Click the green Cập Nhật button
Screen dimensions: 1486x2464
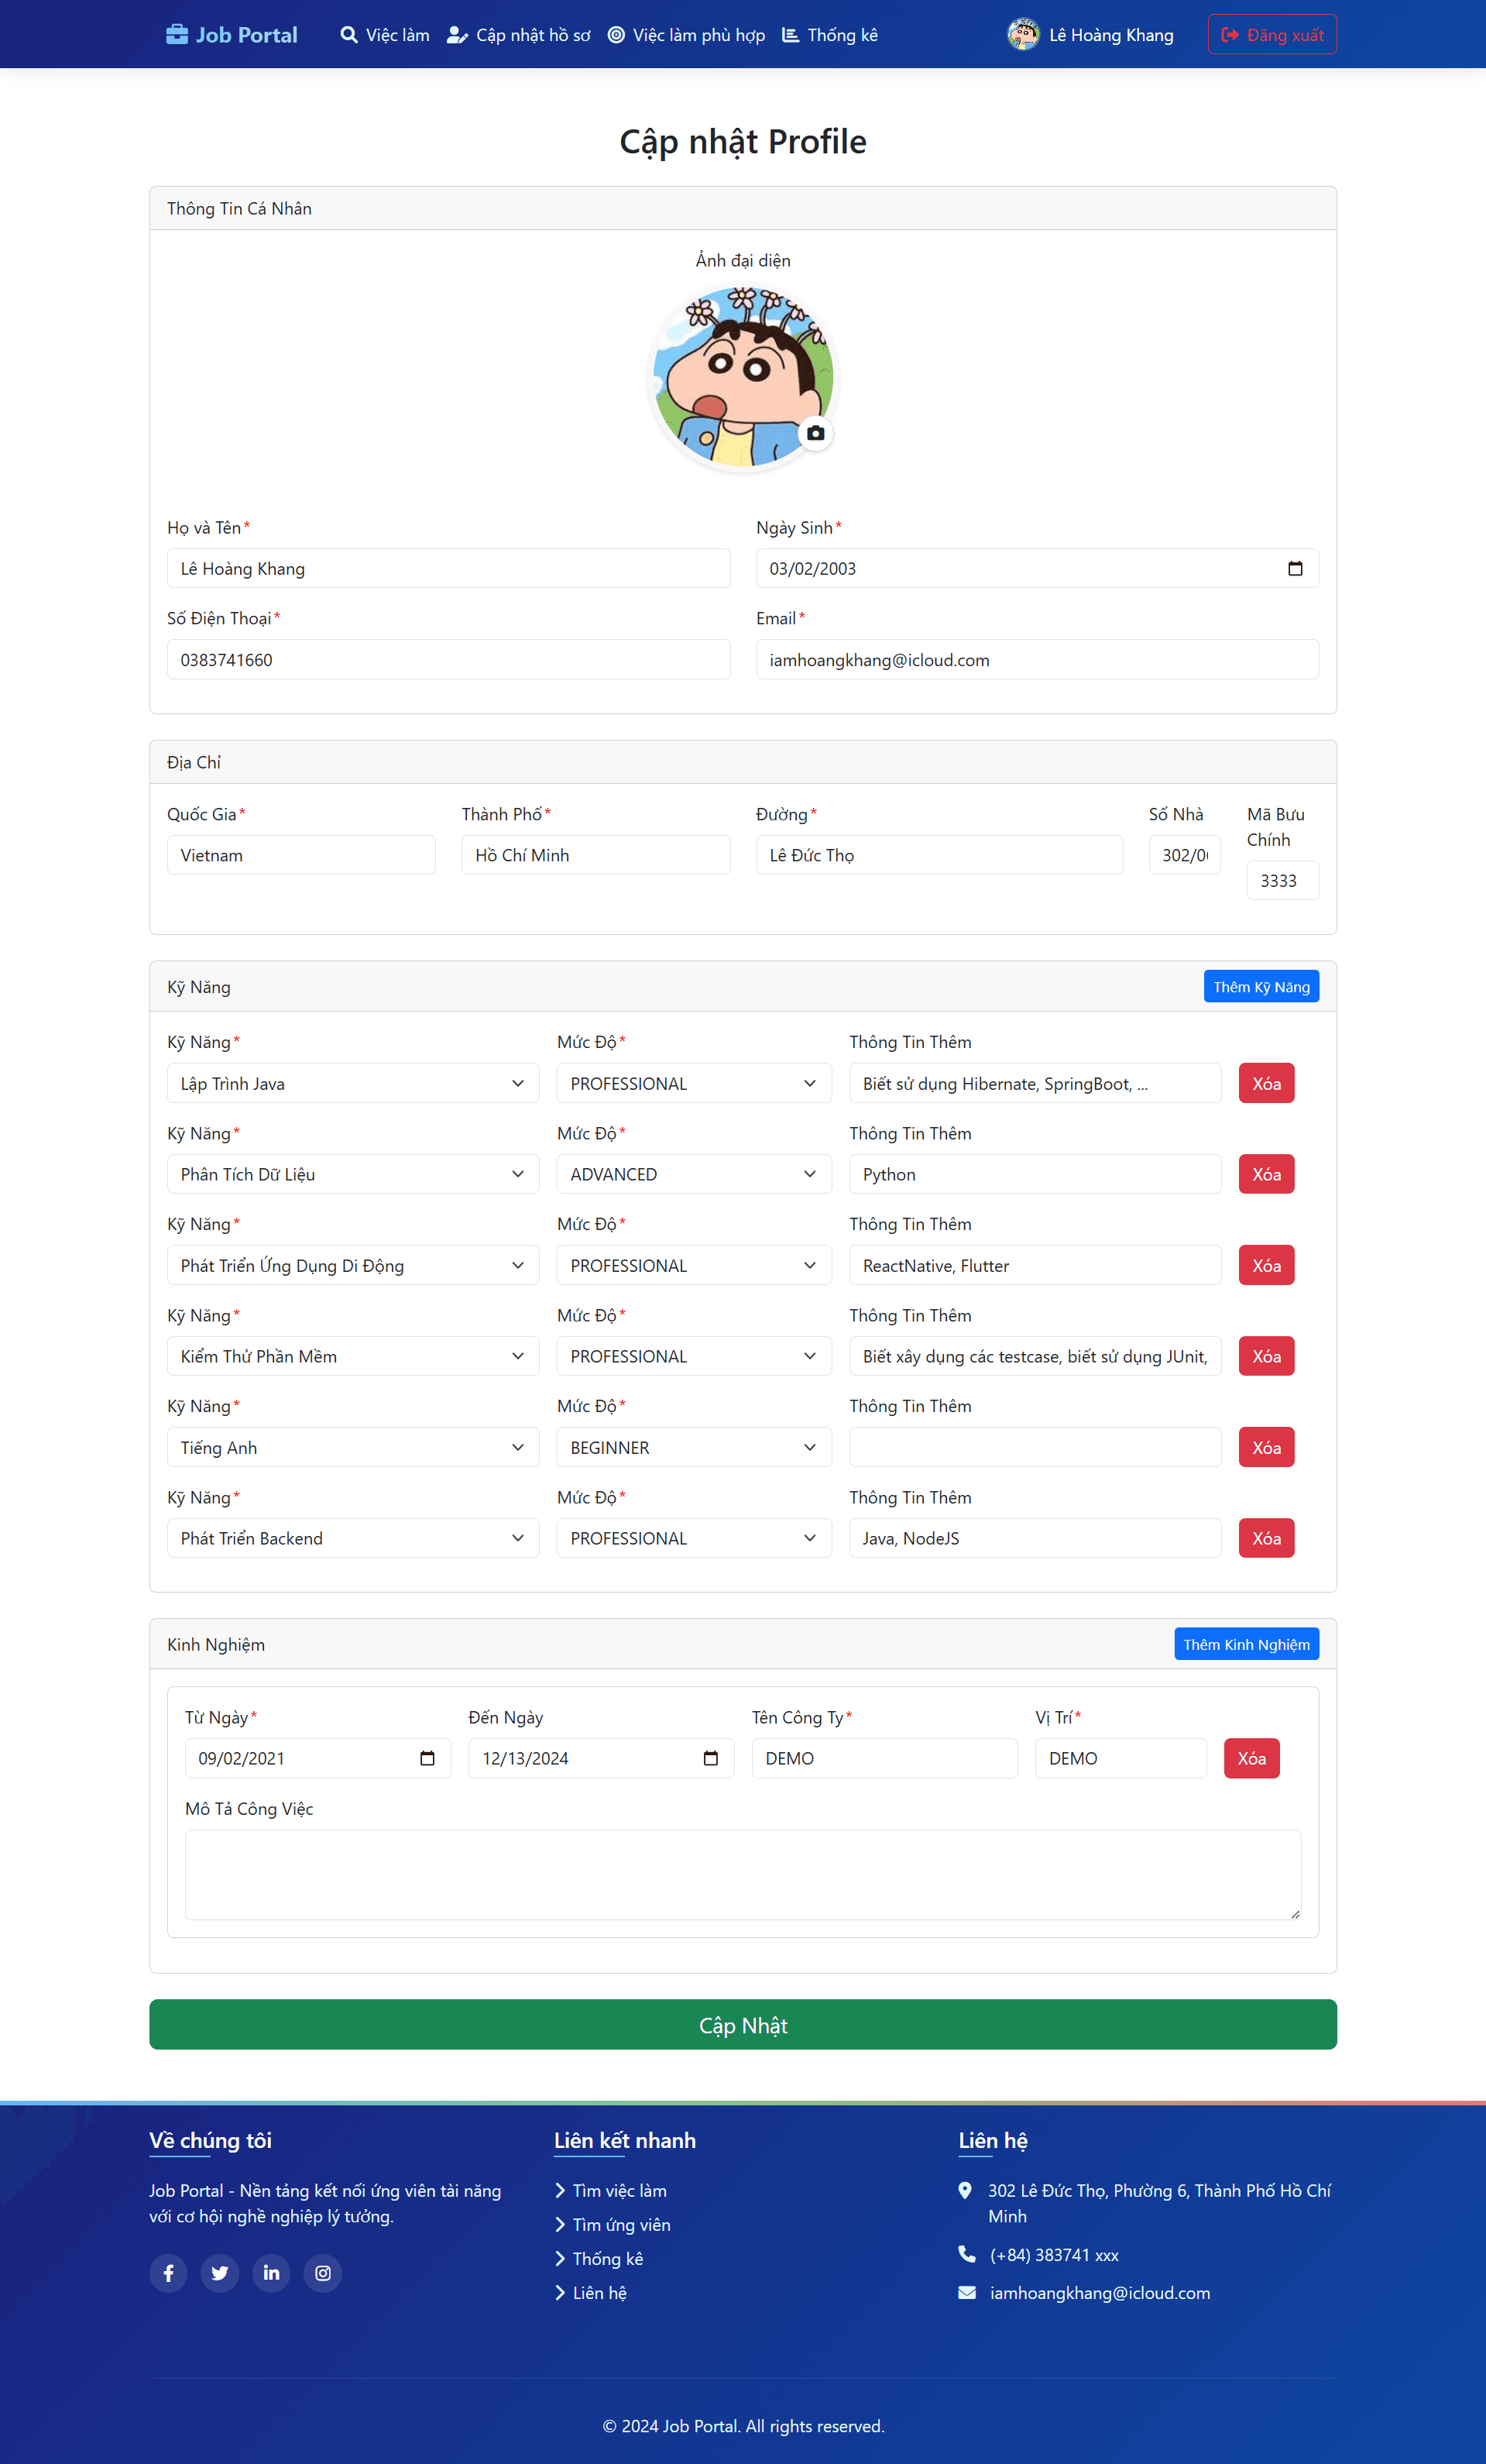pos(743,2025)
